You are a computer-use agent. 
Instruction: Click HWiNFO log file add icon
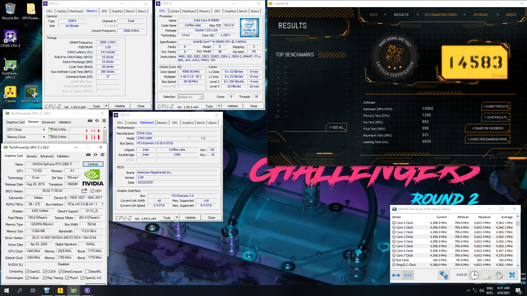(x=487, y=275)
